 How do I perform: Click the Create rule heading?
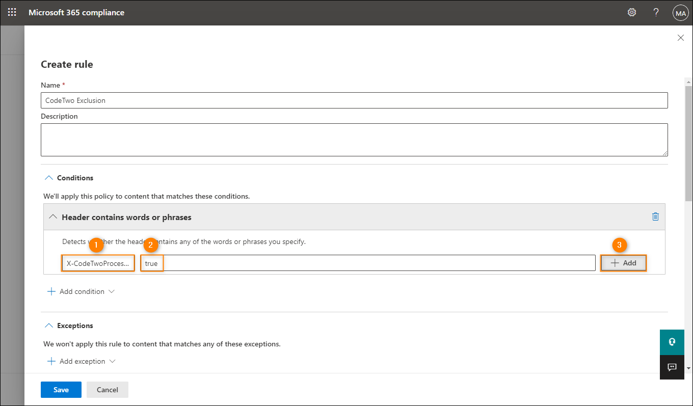click(67, 64)
